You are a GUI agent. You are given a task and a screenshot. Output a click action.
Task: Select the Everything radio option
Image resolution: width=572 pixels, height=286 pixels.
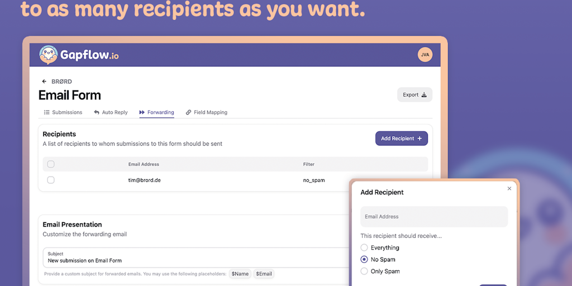click(x=364, y=247)
